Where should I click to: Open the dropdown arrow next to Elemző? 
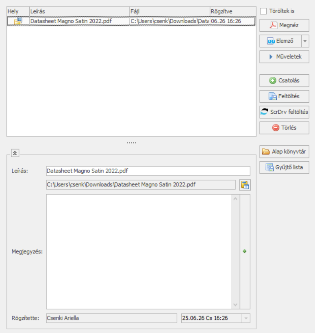click(x=305, y=41)
